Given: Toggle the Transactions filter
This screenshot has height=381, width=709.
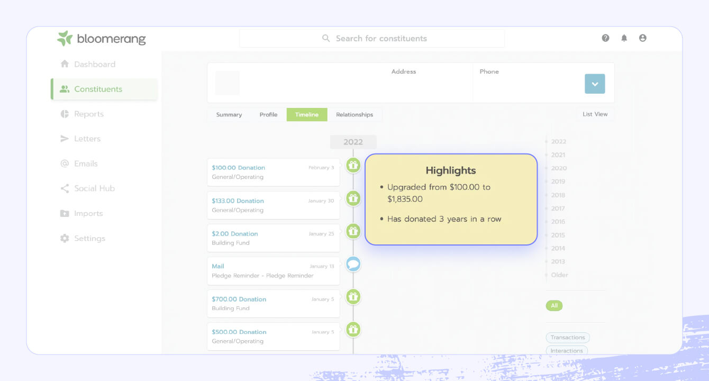Looking at the screenshot, I should coord(568,338).
